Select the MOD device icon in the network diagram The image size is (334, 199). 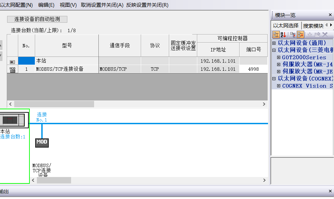[x=42, y=142]
